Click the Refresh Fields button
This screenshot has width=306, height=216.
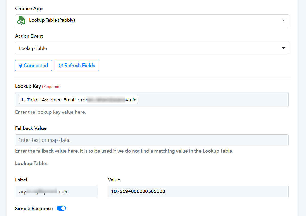(77, 66)
